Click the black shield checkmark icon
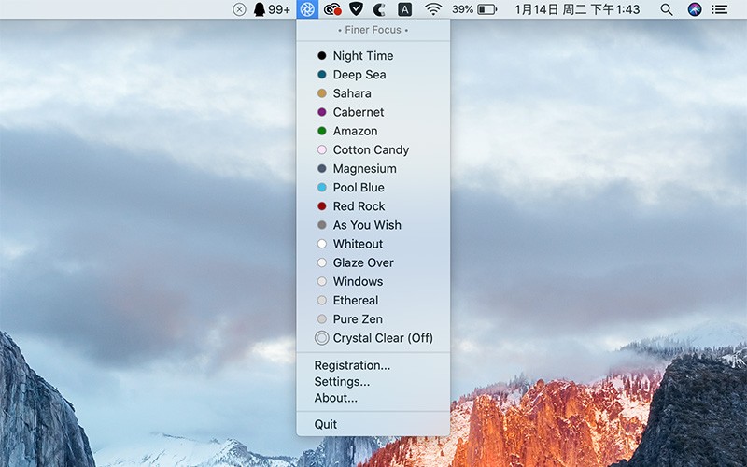 (356, 9)
